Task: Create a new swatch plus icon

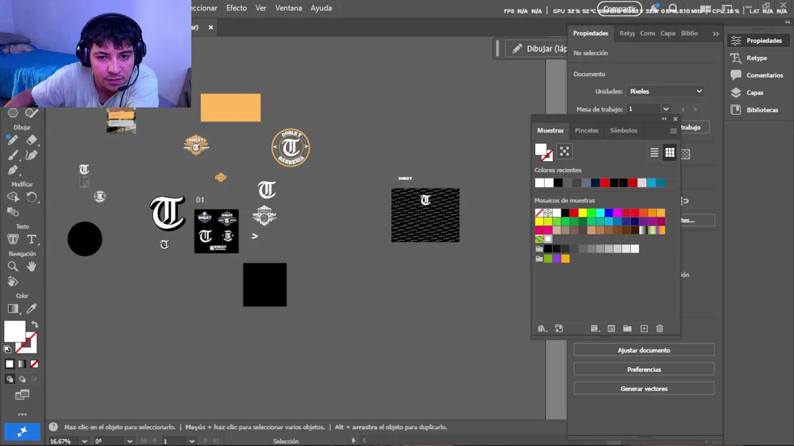Action: coord(644,329)
